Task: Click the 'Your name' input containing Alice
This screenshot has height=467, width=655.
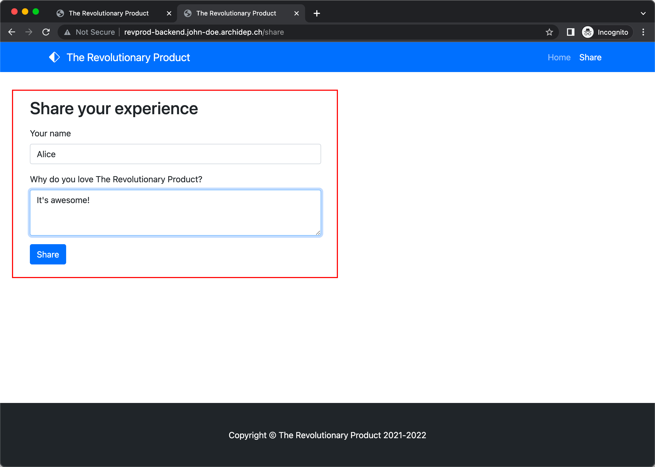Action: (175, 154)
